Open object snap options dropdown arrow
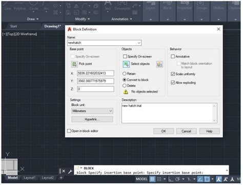The image size is (243, 185). point(212,179)
